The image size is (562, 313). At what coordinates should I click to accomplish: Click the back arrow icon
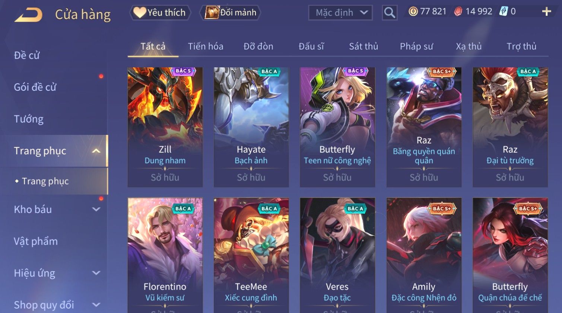tap(28, 15)
